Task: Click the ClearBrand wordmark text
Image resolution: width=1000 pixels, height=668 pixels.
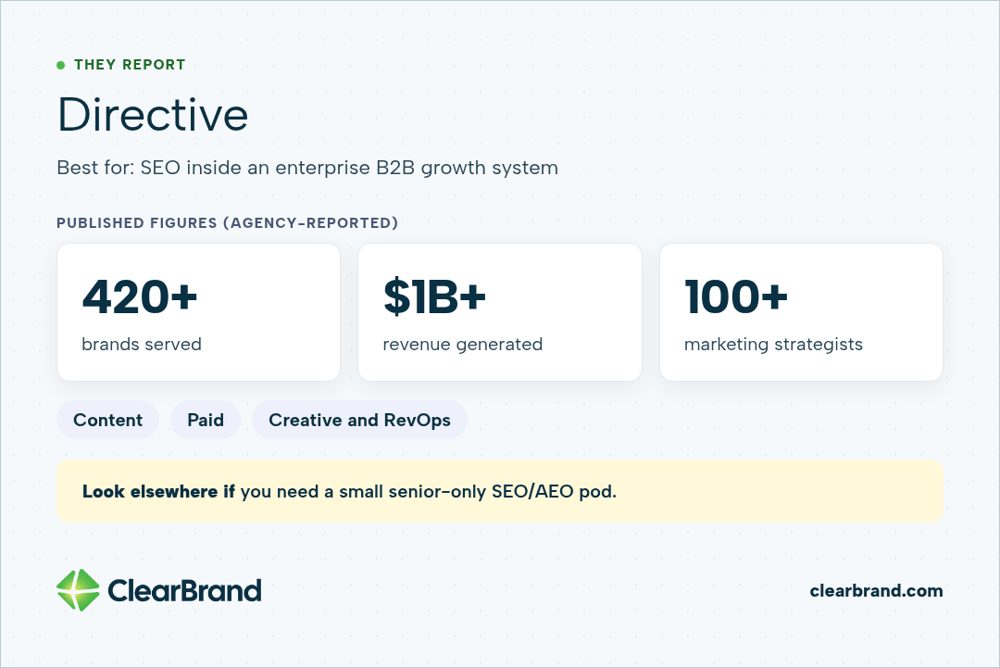Action: click(184, 591)
